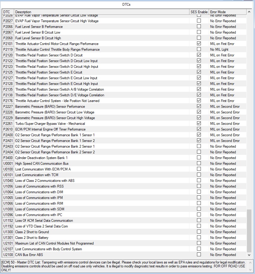Select the P2122 code cell

[8, 61]
